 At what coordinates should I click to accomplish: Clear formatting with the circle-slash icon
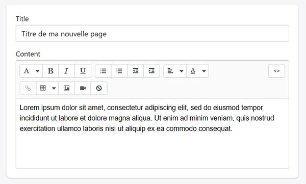99,88
